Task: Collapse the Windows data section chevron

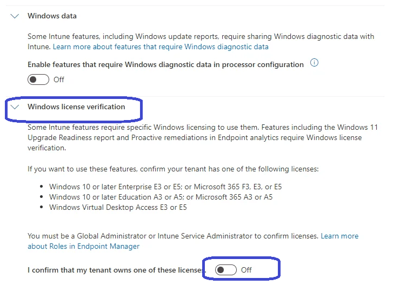Action: [15, 16]
